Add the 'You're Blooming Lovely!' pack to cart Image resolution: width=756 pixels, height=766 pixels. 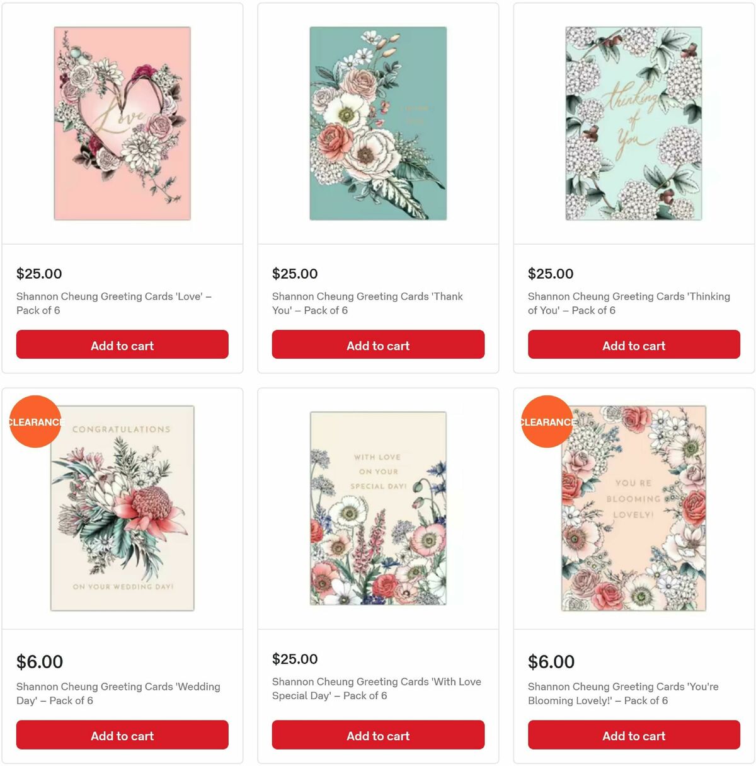pyautogui.click(x=633, y=735)
